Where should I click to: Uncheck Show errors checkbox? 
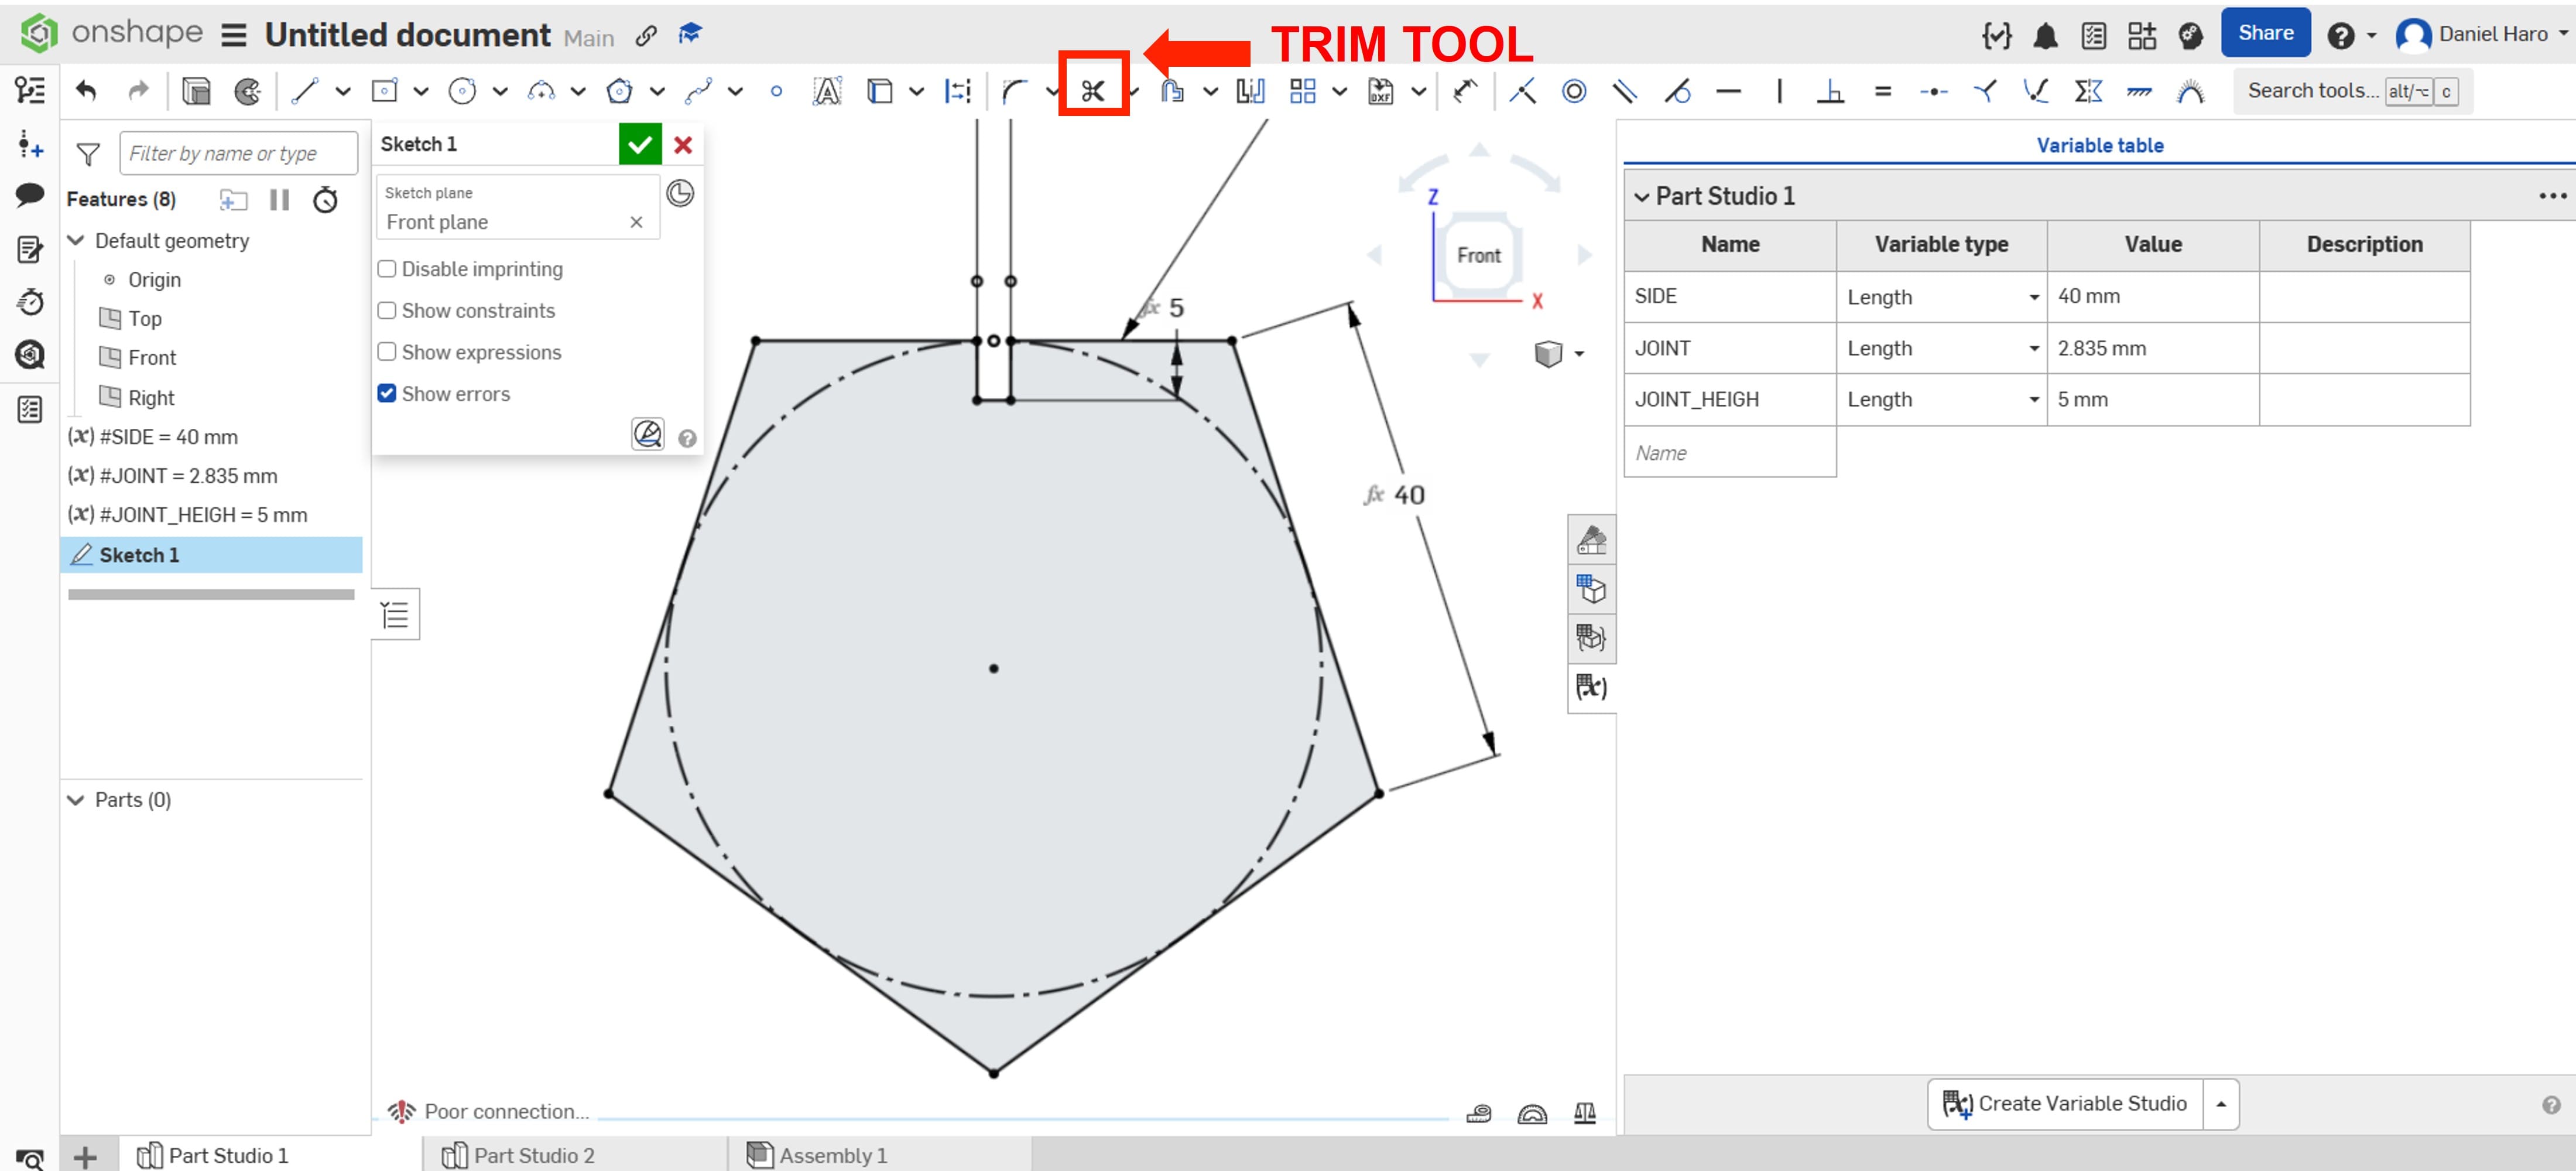click(x=387, y=393)
